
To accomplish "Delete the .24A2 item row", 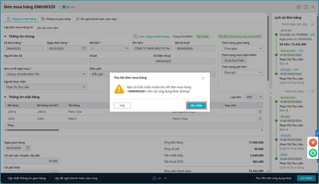I will [x=260, y=119].
